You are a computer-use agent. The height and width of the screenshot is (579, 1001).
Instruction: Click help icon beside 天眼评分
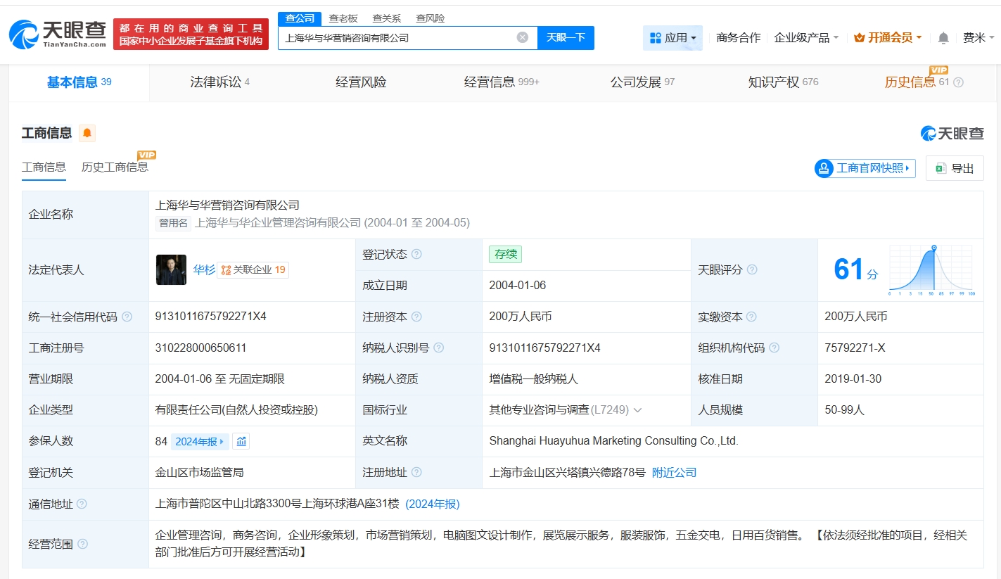(x=752, y=269)
